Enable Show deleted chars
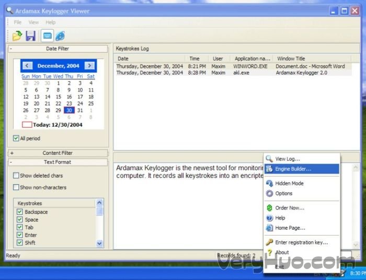 point(16,175)
